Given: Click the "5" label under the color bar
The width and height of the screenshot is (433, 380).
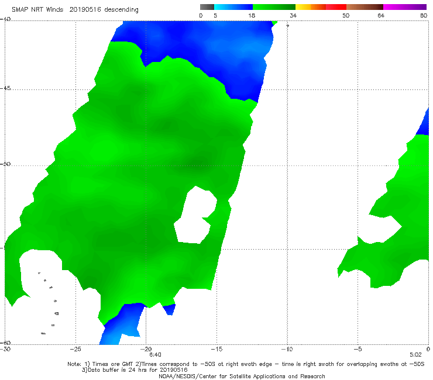Looking at the screenshot, I should point(215,15).
